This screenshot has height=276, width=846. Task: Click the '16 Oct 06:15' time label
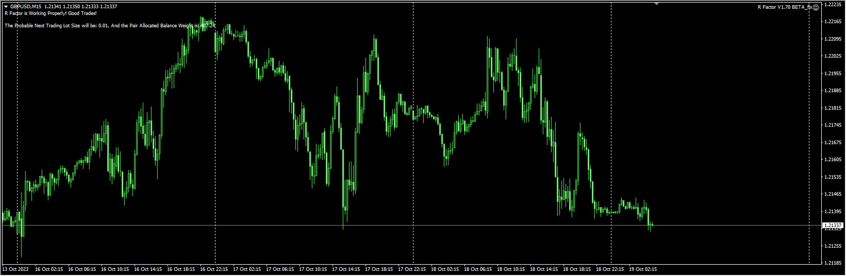tap(83, 269)
